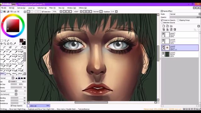Select the Layer5 row
Screen dimensions: 201x113
point(180,54)
